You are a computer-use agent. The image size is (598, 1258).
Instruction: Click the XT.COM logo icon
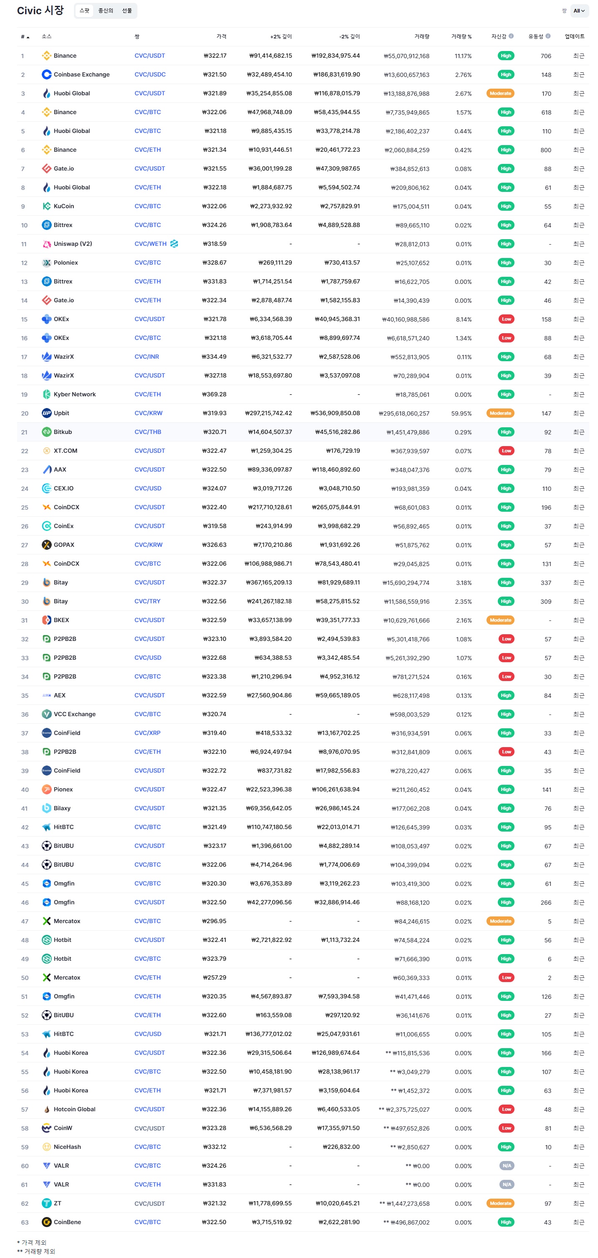pos(46,451)
